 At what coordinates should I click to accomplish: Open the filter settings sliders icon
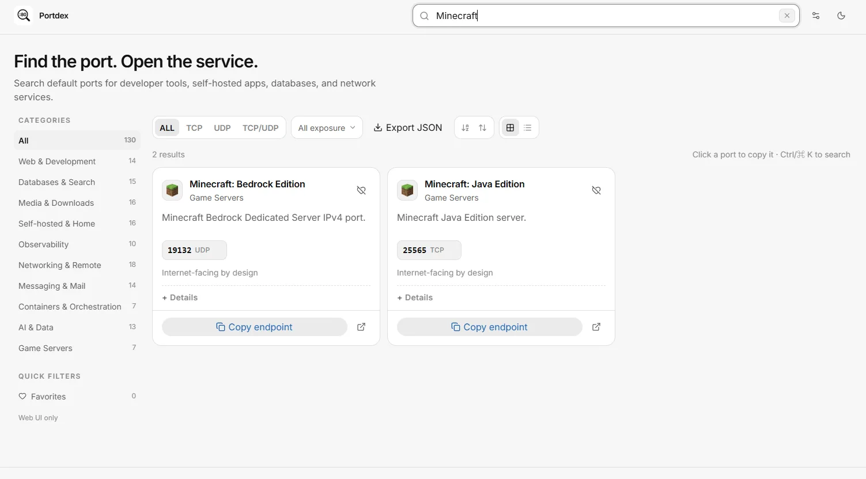tap(816, 16)
